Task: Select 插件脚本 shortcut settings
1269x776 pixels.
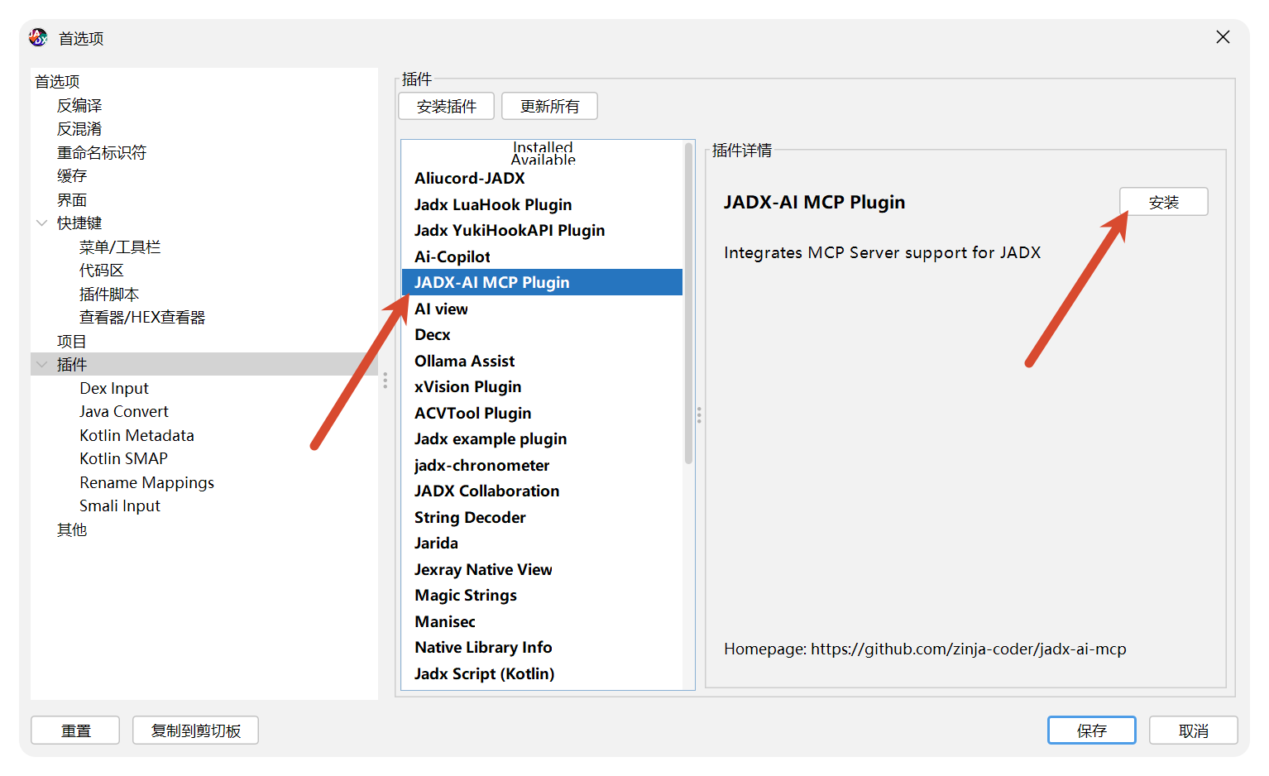Action: [109, 295]
